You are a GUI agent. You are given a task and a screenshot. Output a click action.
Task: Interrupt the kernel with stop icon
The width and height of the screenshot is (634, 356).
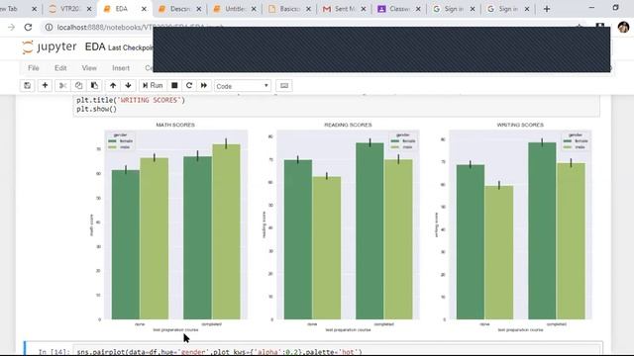pyautogui.click(x=174, y=86)
